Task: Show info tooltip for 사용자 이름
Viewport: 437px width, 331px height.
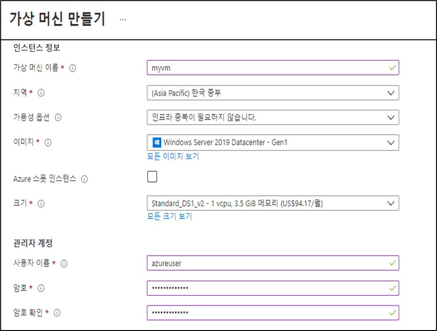Action: (64, 264)
